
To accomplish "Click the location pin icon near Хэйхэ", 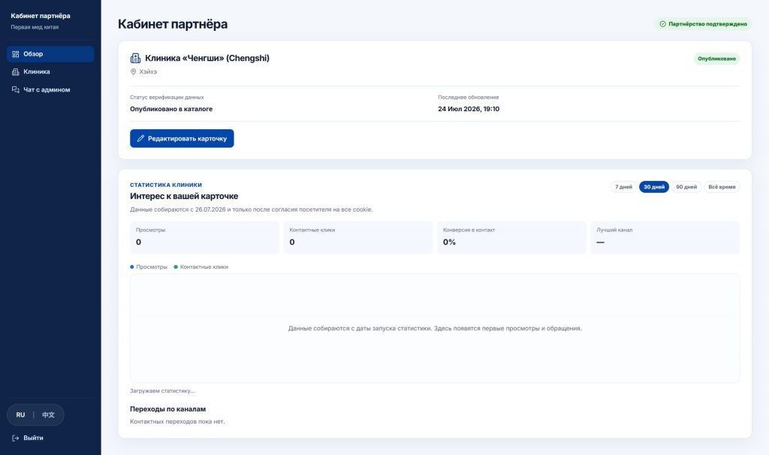I will [x=133, y=71].
